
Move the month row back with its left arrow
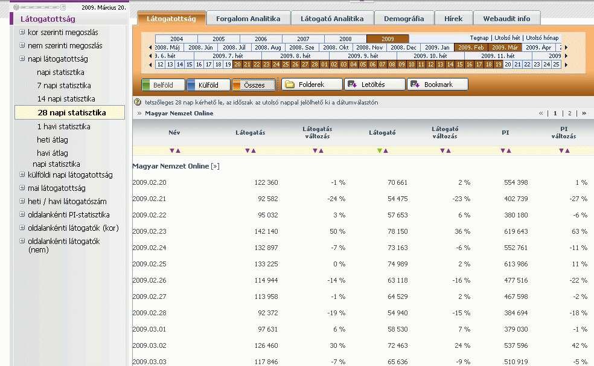[150, 47]
